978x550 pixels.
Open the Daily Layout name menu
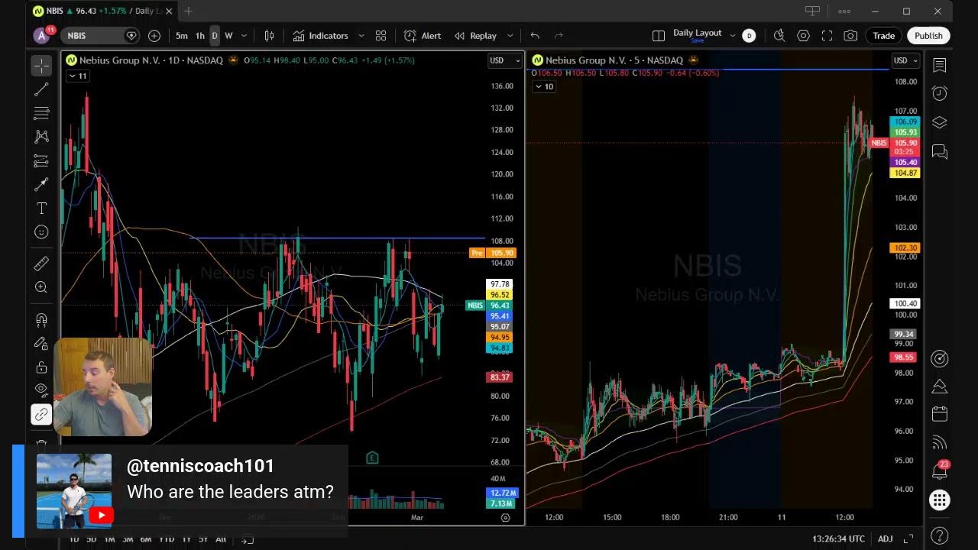pyautogui.click(x=697, y=35)
